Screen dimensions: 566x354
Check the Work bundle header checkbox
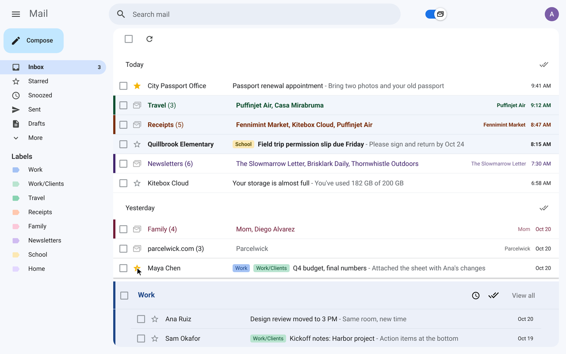[x=124, y=296]
